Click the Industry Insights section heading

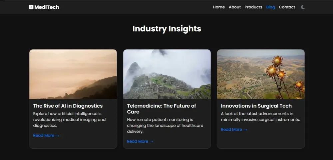pos(166,29)
